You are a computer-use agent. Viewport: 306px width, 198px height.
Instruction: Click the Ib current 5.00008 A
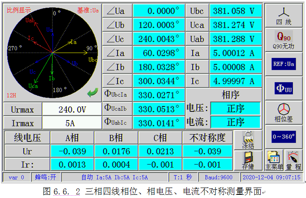(236, 67)
